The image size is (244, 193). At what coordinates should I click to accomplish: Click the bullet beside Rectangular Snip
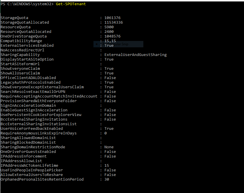97,44
